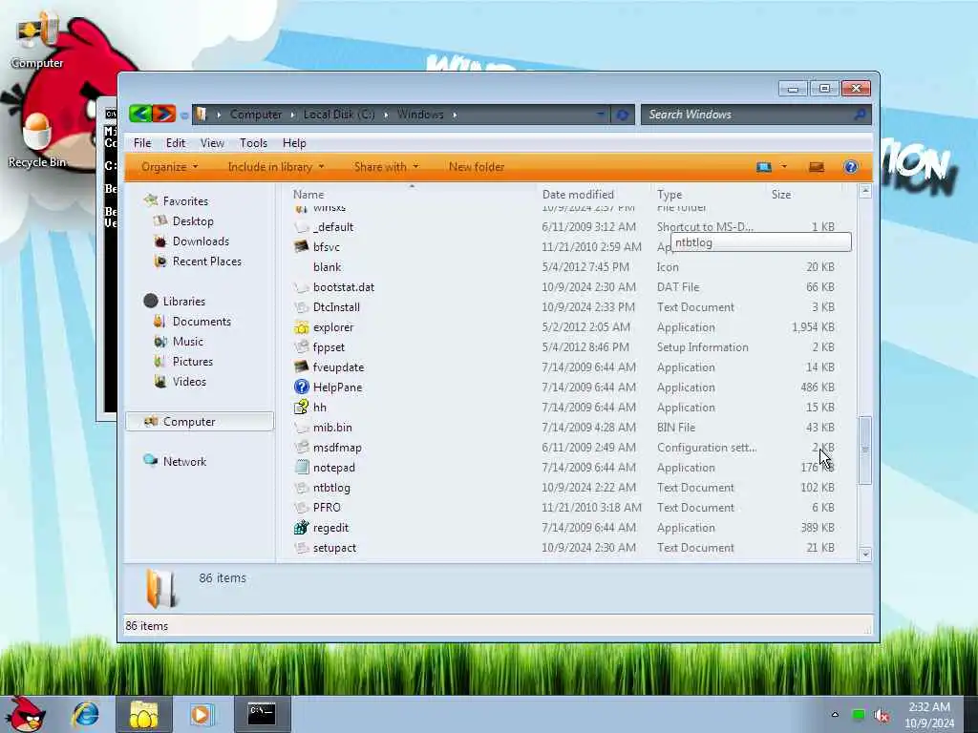The width and height of the screenshot is (978, 733).
Task: Open Windows Media Player from taskbar
Action: point(201,714)
